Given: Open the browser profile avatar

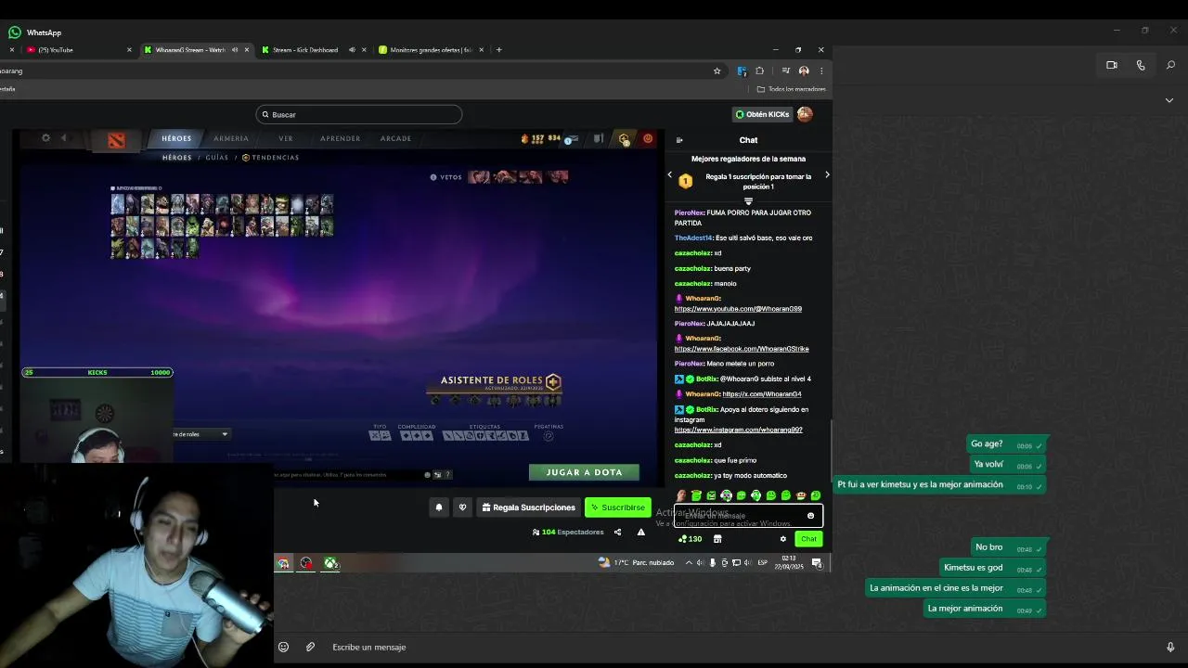Looking at the screenshot, I should (804, 71).
